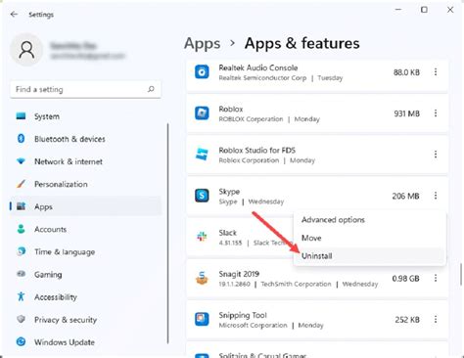Image resolution: width=464 pixels, height=358 pixels.
Task: Choose Move in the context menu
Action: point(369,238)
